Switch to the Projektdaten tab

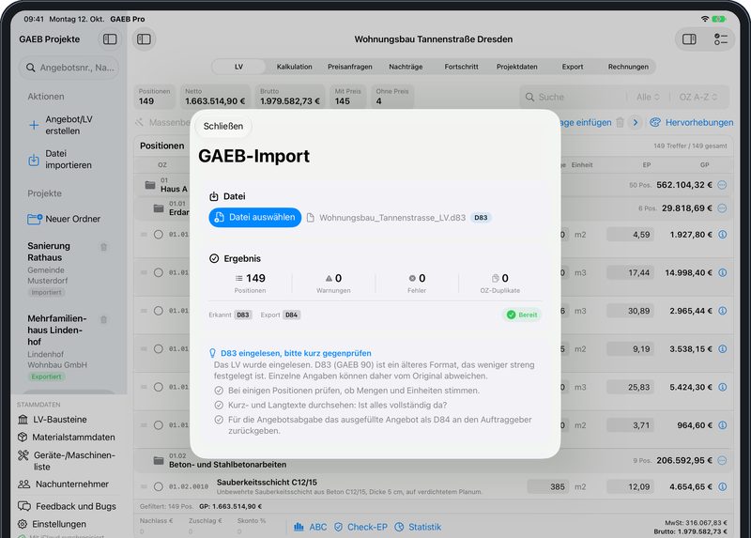517,67
